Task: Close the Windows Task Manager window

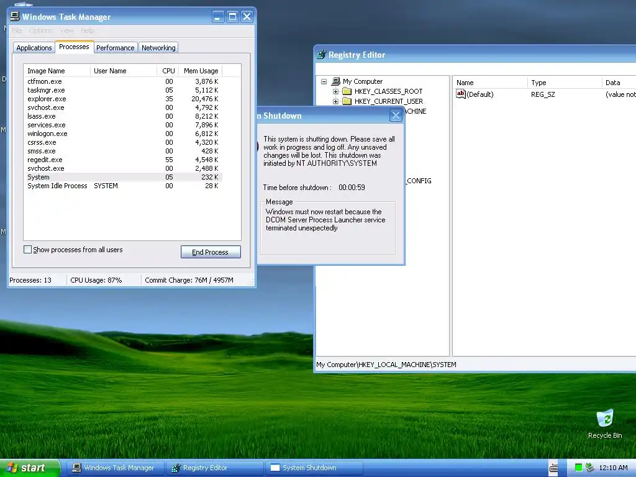Action: pos(247,17)
